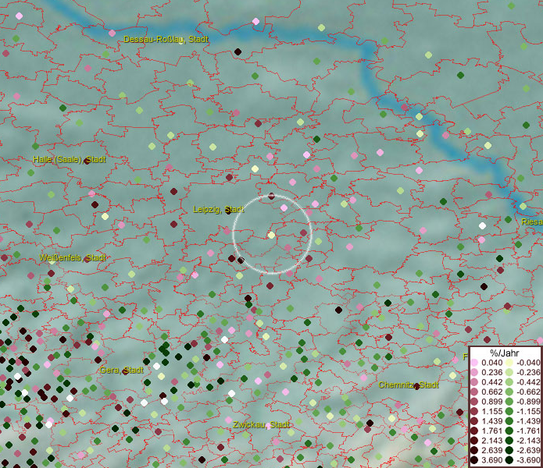Click legend value 0.662
Viewport: 543px width, 468px height.
[x=491, y=392]
